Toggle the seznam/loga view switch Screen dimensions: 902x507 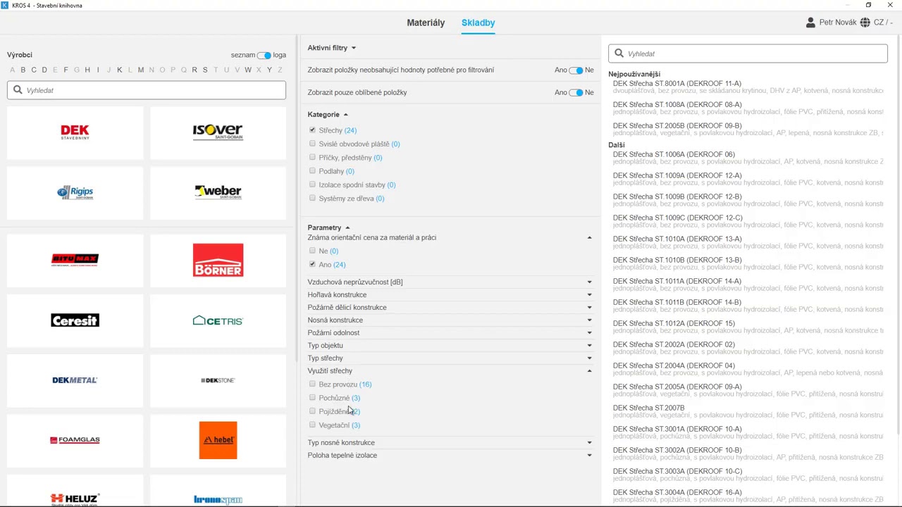tap(264, 55)
